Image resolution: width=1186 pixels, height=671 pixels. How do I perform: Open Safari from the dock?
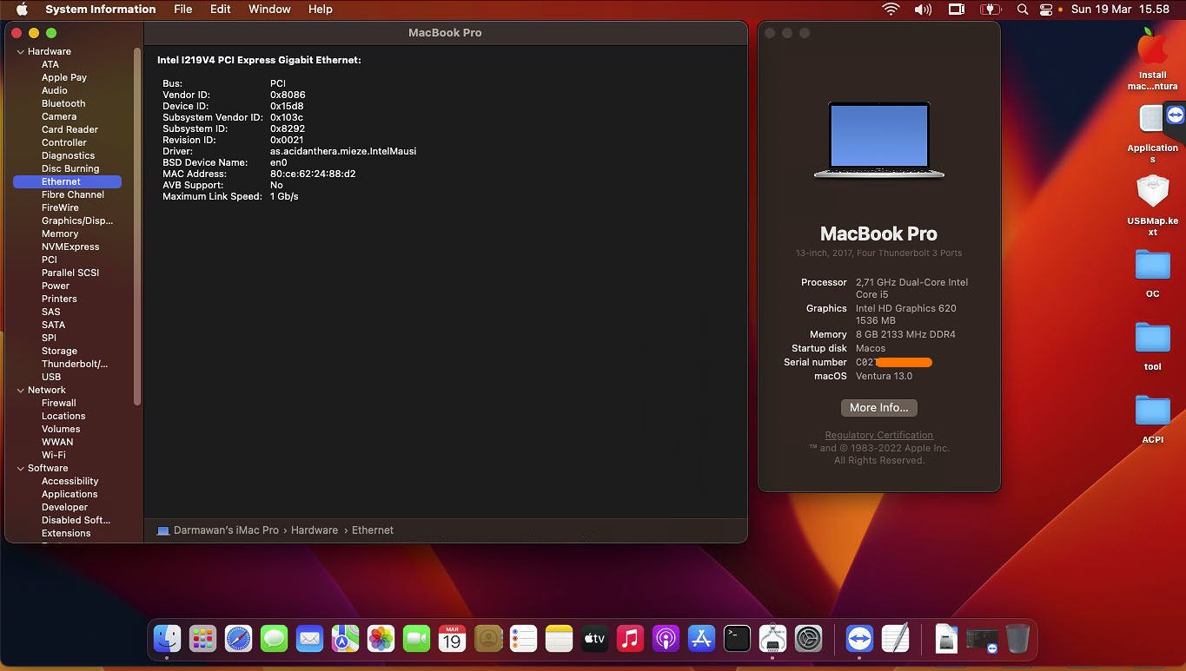tap(238, 640)
